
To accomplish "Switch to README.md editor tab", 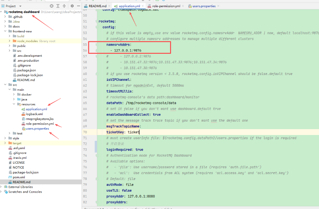I will tap(98, 6).
